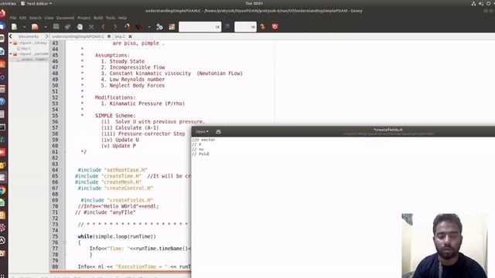
Task: Click the Open file icon in Geany toolbar
Action: click(35, 27)
